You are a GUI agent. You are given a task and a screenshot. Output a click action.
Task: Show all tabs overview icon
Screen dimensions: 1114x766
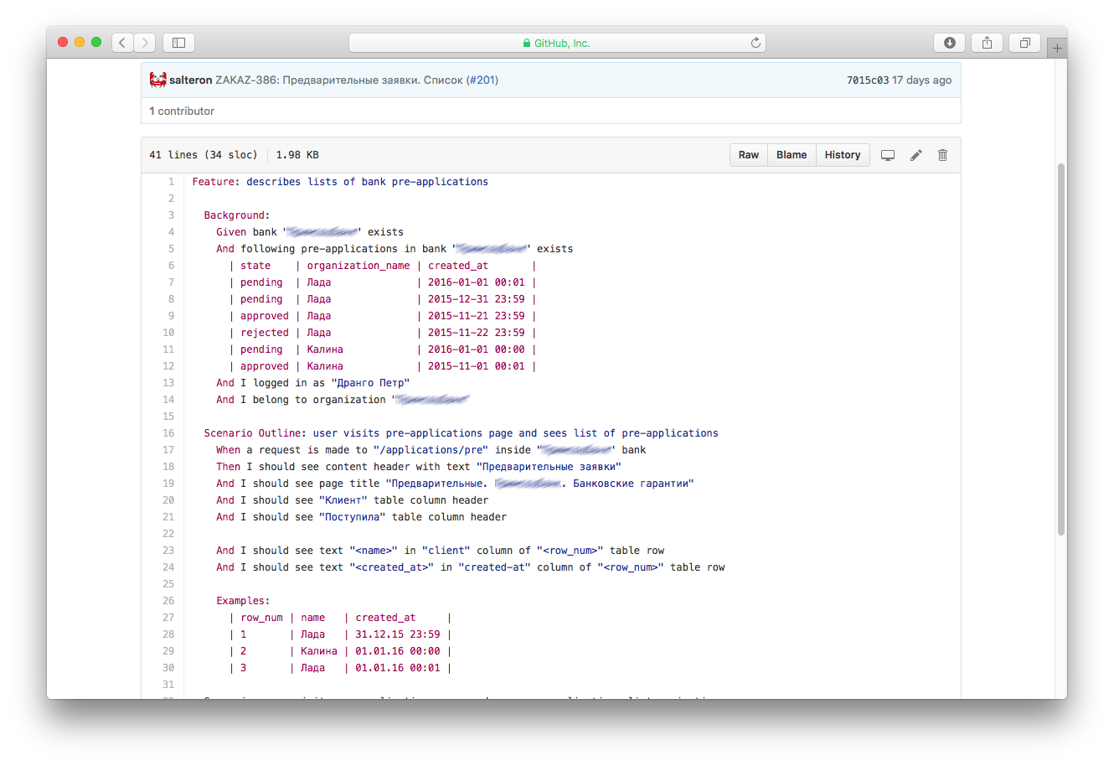(x=1024, y=43)
